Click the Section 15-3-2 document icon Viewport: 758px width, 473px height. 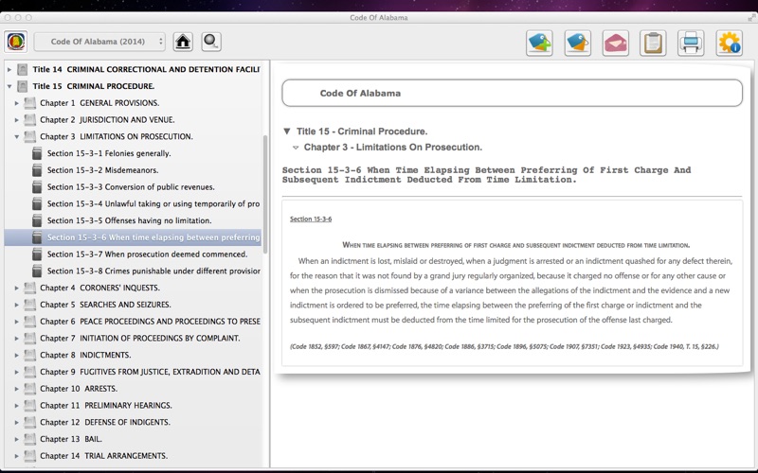[37, 170]
